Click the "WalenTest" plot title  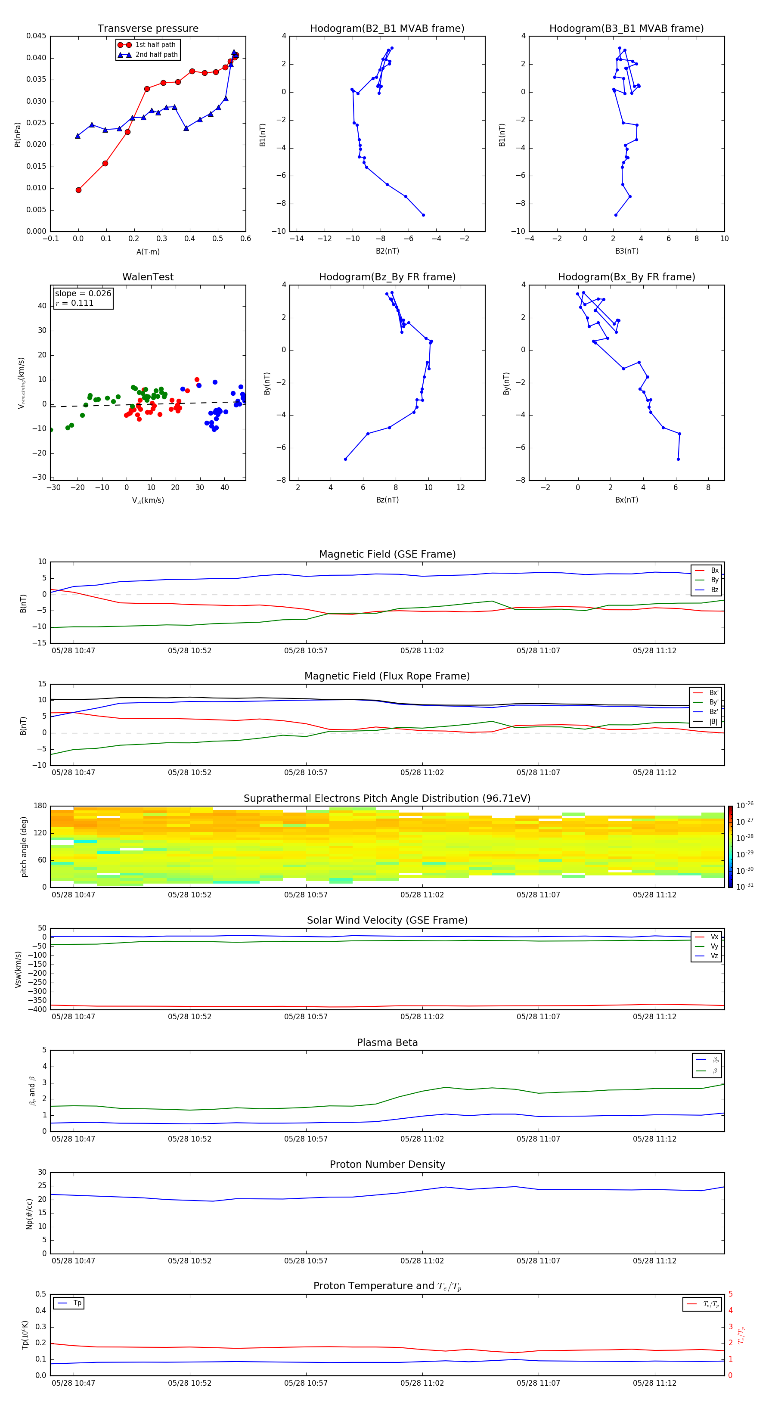148,277
